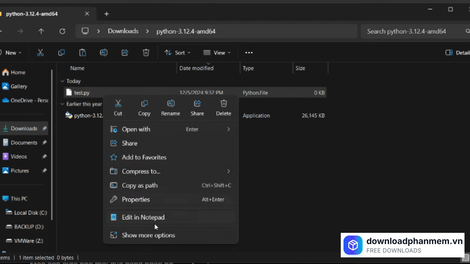Open the Sort dropdown menu
Viewport: 470px width, 264px height.
[x=178, y=53]
